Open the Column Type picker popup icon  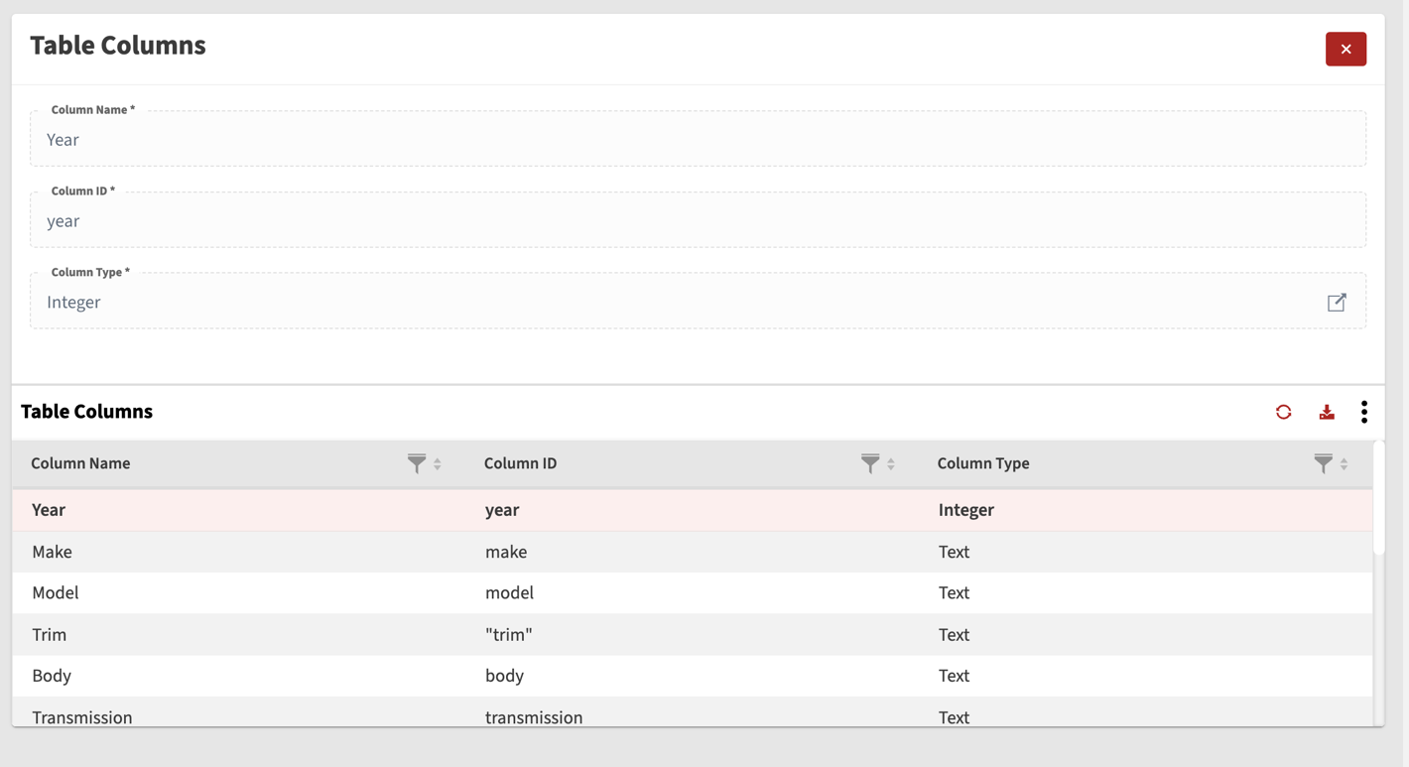(x=1337, y=303)
